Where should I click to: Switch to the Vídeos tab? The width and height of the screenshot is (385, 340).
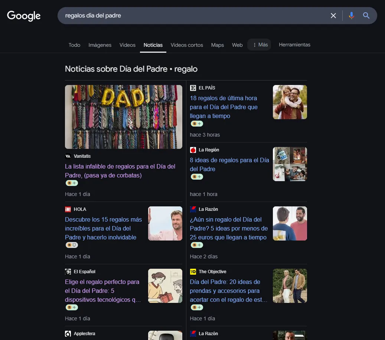(127, 45)
